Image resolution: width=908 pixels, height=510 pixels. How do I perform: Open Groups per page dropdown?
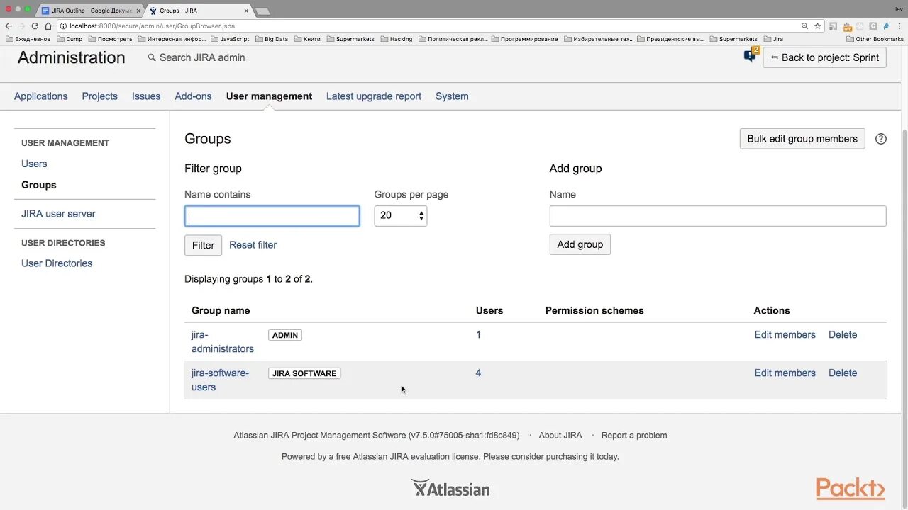click(401, 215)
